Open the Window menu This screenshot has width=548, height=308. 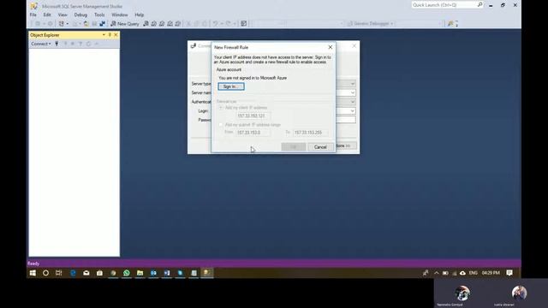[x=120, y=15]
